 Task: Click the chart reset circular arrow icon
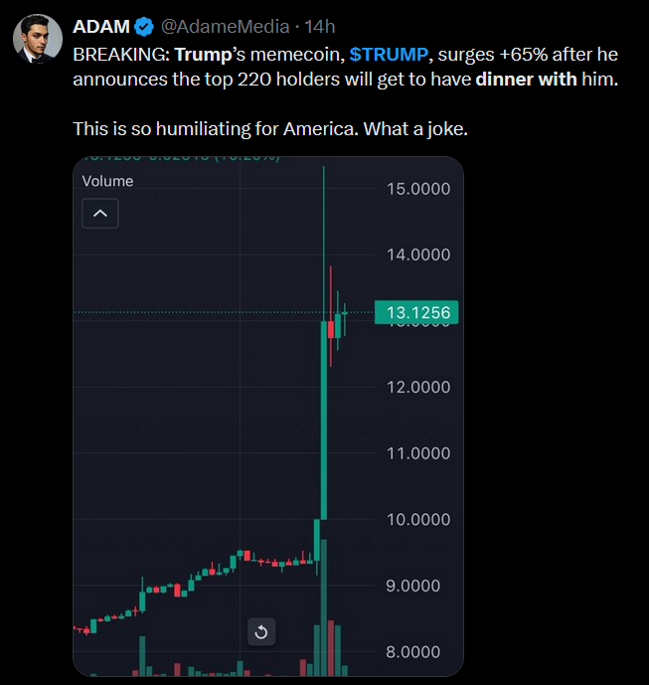[x=261, y=631]
